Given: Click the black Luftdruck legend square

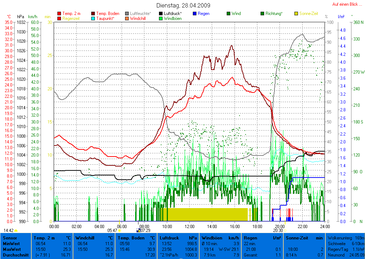Looking at the screenshot, I should click(x=161, y=14).
